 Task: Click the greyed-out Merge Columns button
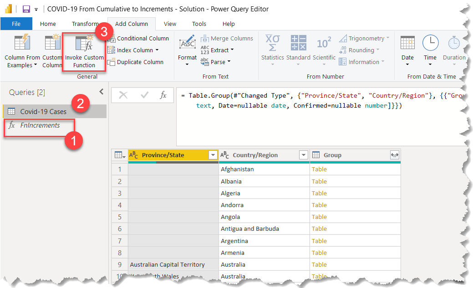point(227,39)
